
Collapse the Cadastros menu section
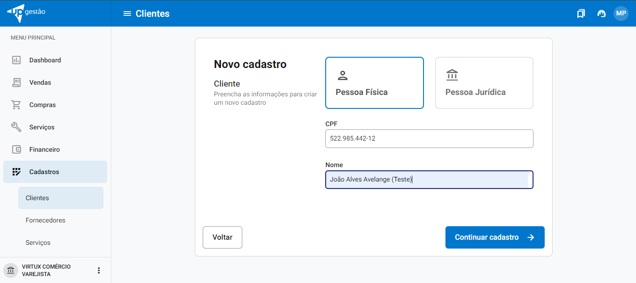pos(55,172)
